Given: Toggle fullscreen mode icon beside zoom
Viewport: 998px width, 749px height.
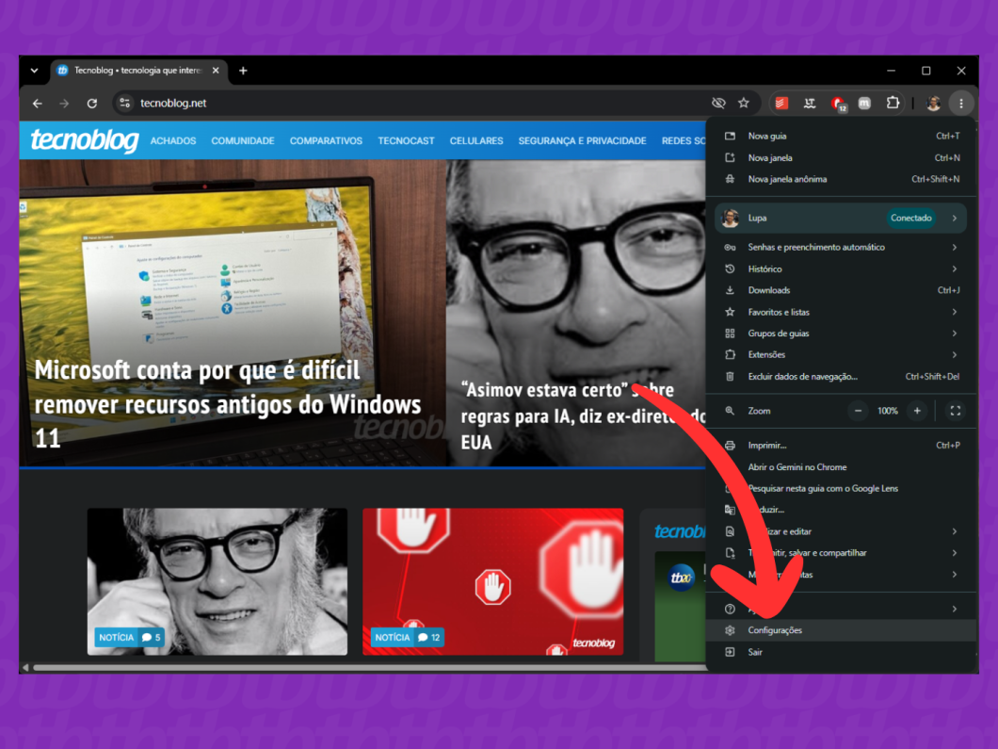Looking at the screenshot, I should tap(956, 411).
